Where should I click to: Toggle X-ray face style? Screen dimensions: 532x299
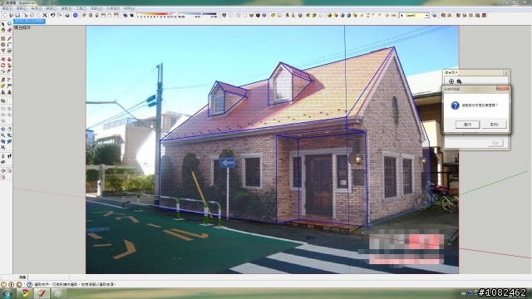click(224, 15)
